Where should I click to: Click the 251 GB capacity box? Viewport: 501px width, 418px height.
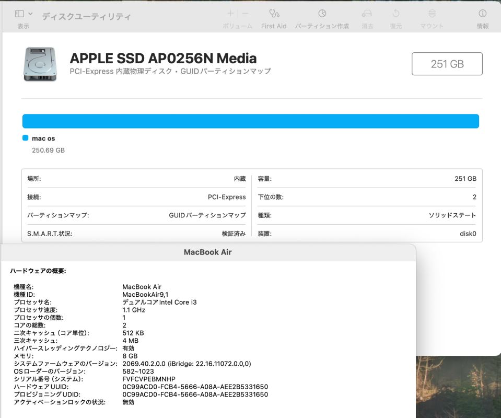[447, 64]
